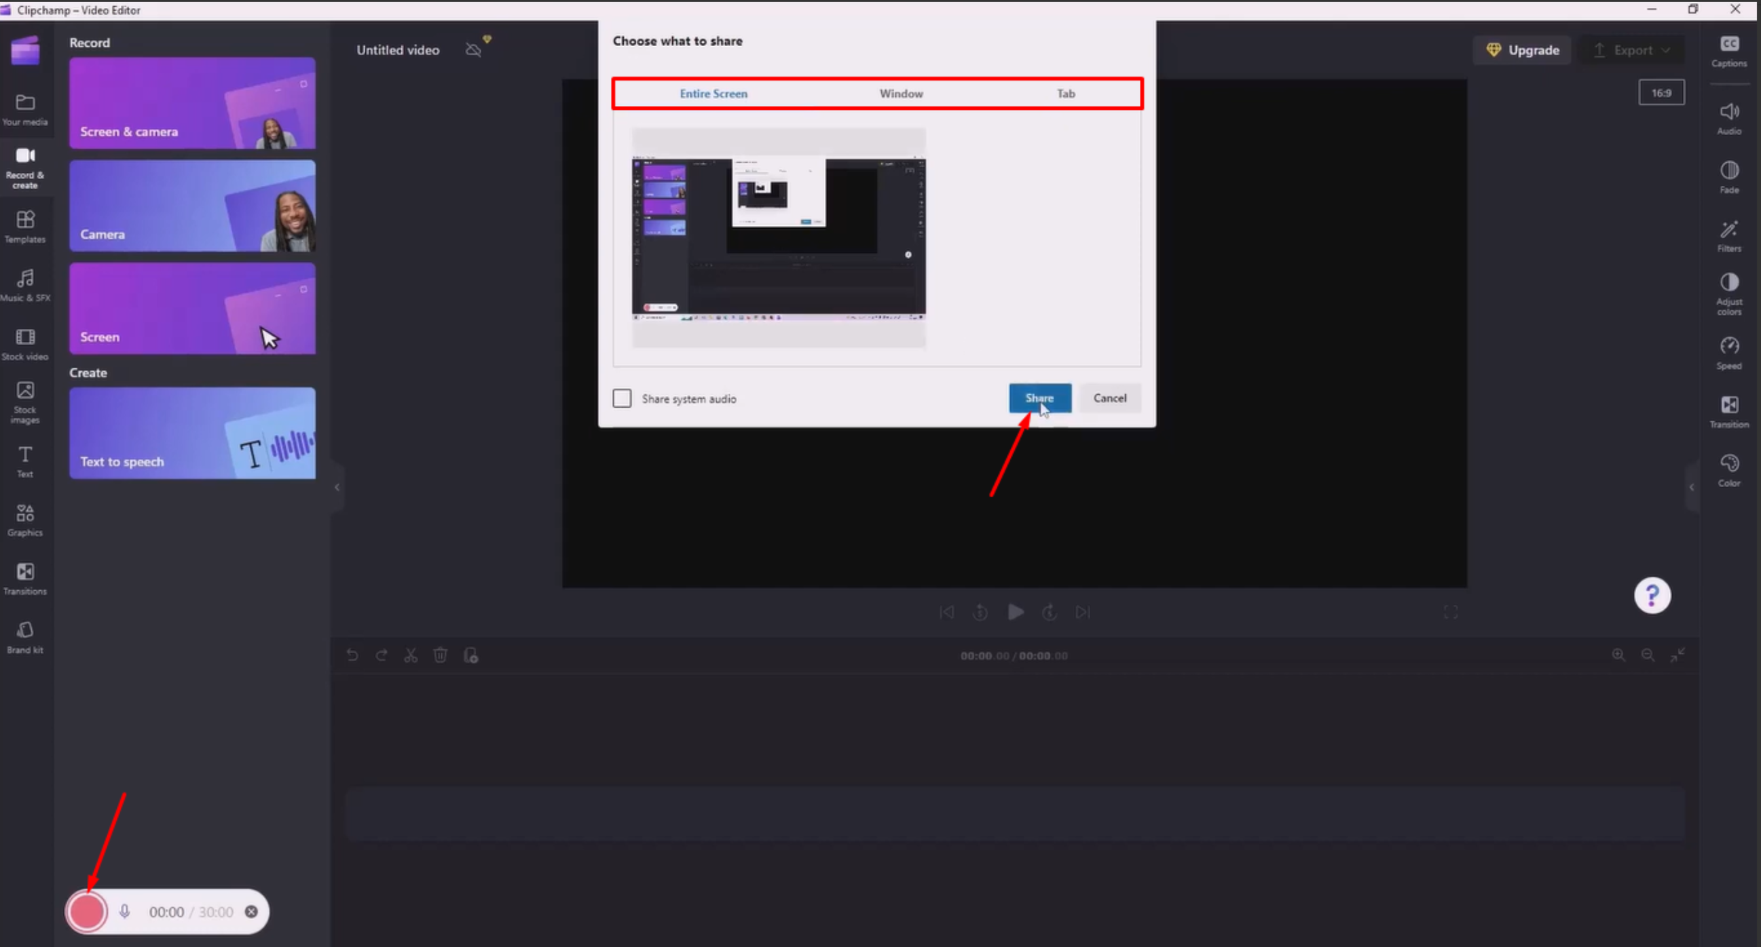
Task: Collapse the right tools panel
Action: click(x=1690, y=487)
